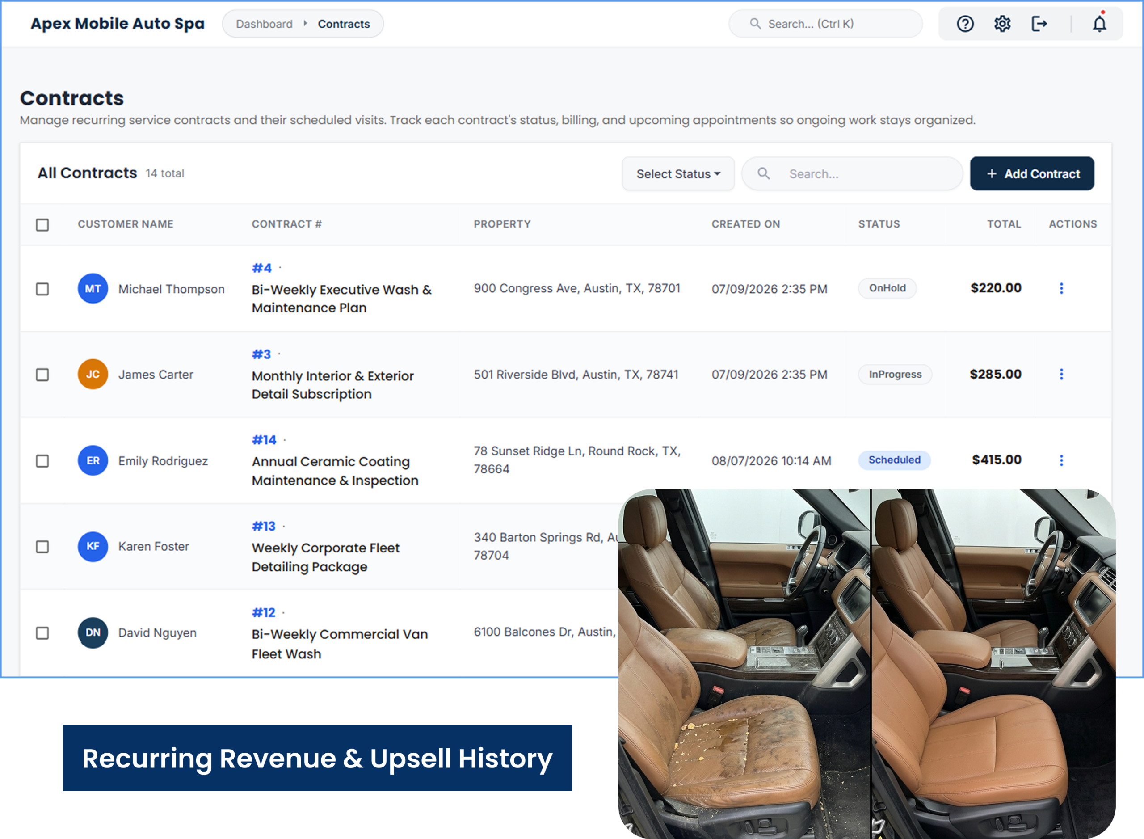Check the Emily Rodriguez row checkbox
Viewport: 1144px width, 839px height.
(x=42, y=461)
